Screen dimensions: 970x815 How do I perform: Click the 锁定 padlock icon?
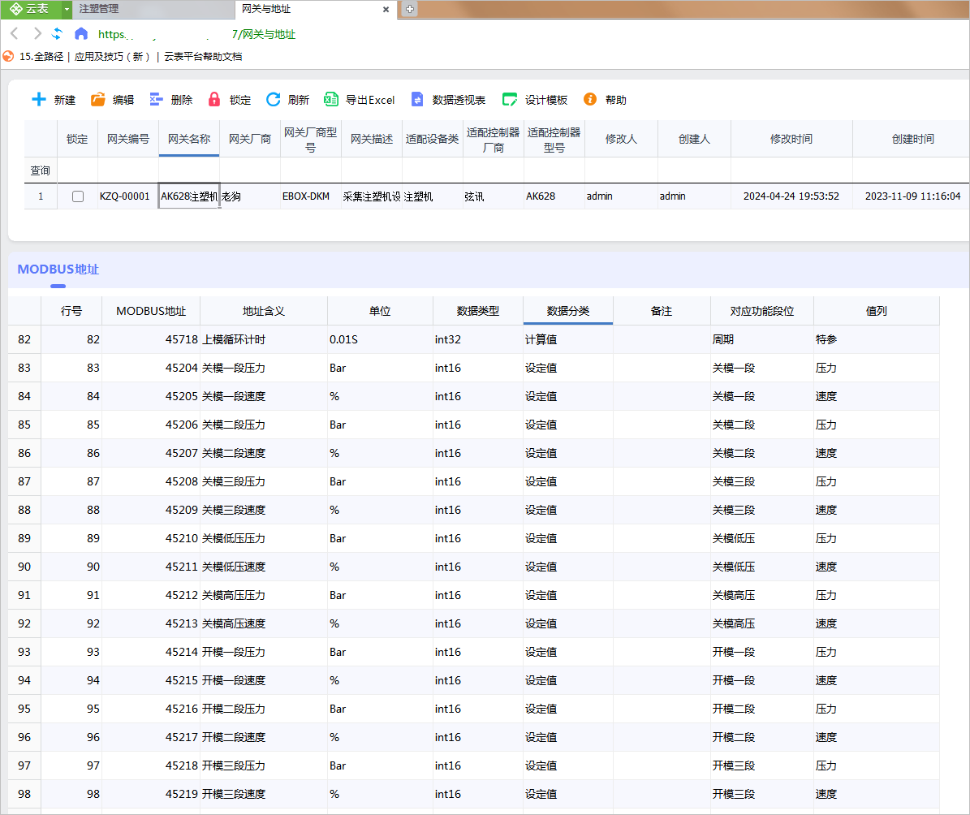214,99
